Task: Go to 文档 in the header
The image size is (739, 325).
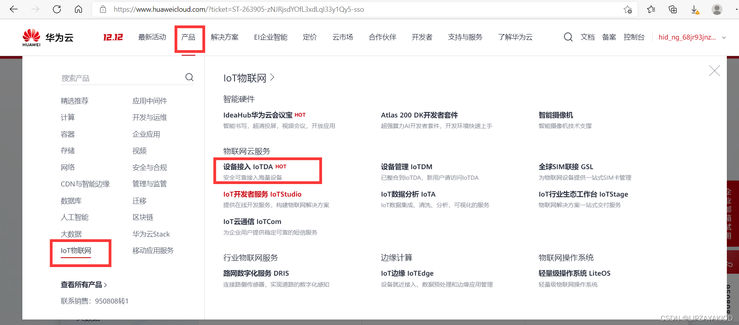Action: pos(588,37)
